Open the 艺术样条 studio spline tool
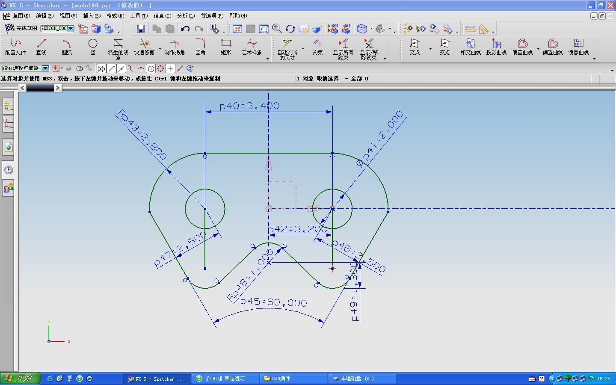Screen dimensions: 616x385 point(252,47)
